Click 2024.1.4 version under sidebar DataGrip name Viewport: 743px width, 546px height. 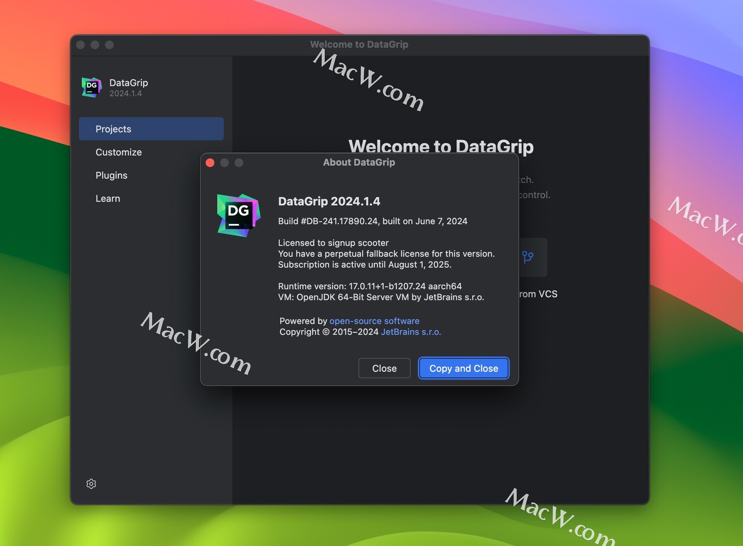[x=126, y=94]
